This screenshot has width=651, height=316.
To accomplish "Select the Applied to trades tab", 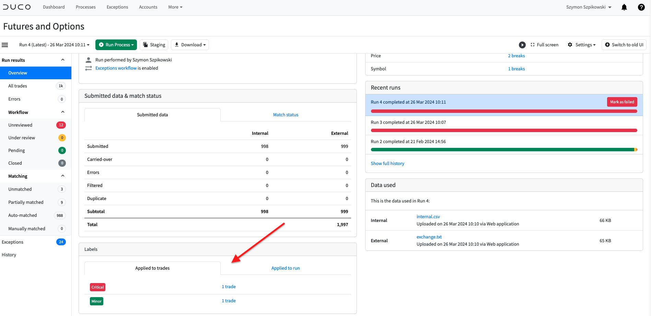I will [152, 268].
